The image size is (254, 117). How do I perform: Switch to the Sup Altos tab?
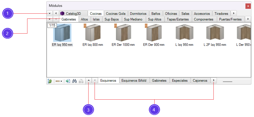(155, 19)
